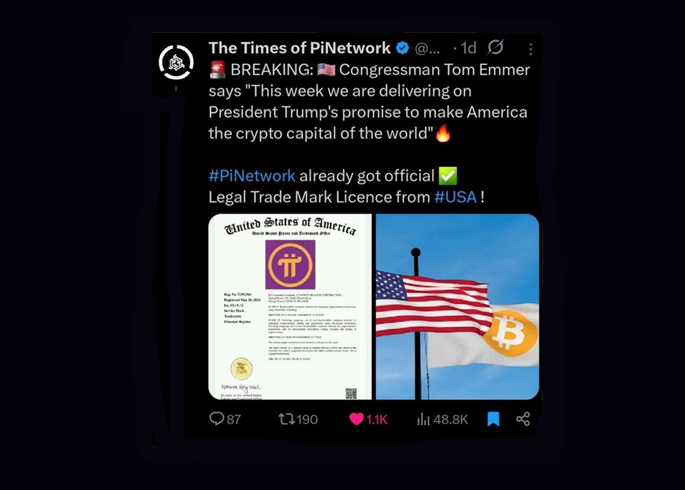This screenshot has height=490, width=685.
Task: Click the reply icon with 87 comments
Action: 217,419
